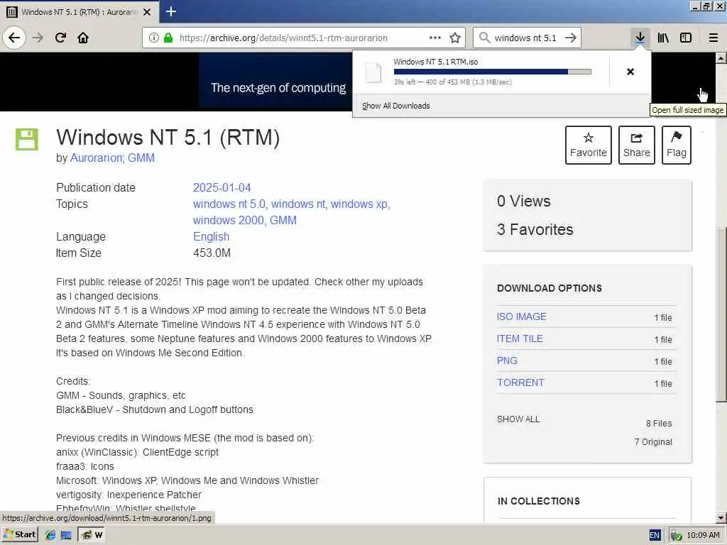Click the vertical scrollbar thumb
This screenshot has width=727, height=545.
tap(721, 315)
